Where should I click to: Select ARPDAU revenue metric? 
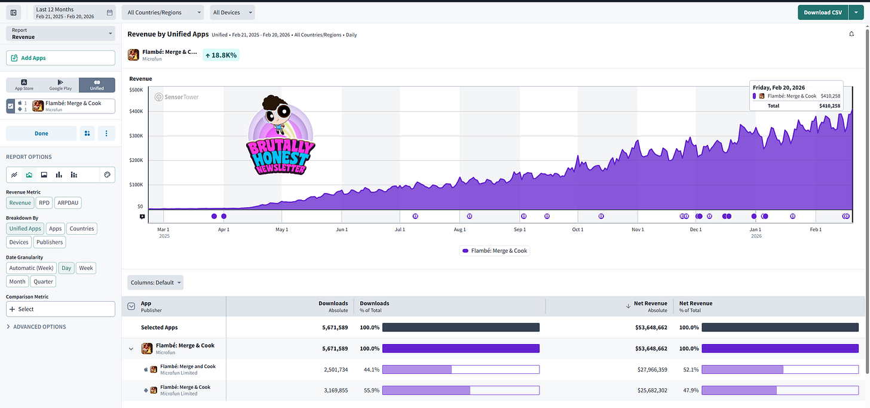68,203
